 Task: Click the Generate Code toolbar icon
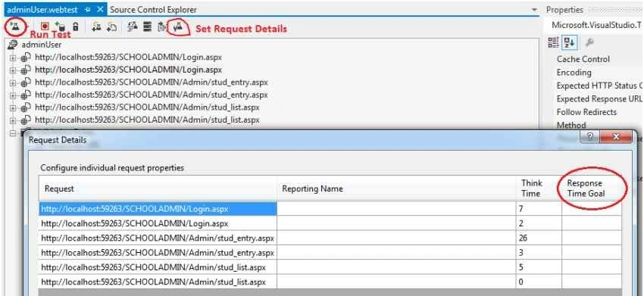[x=162, y=27]
